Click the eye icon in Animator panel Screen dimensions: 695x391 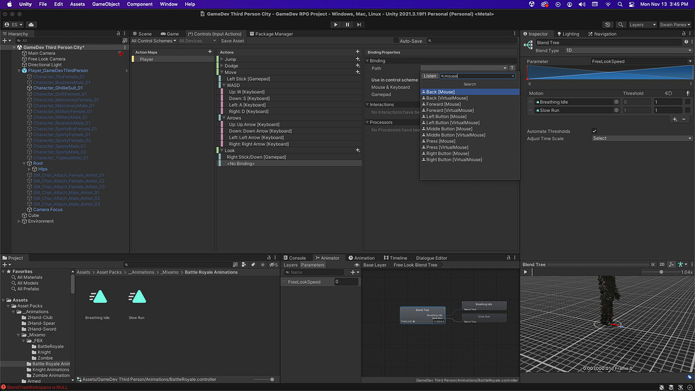(357, 265)
